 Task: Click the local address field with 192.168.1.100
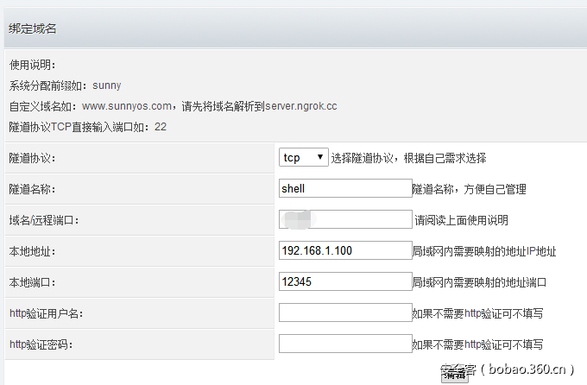(345, 250)
